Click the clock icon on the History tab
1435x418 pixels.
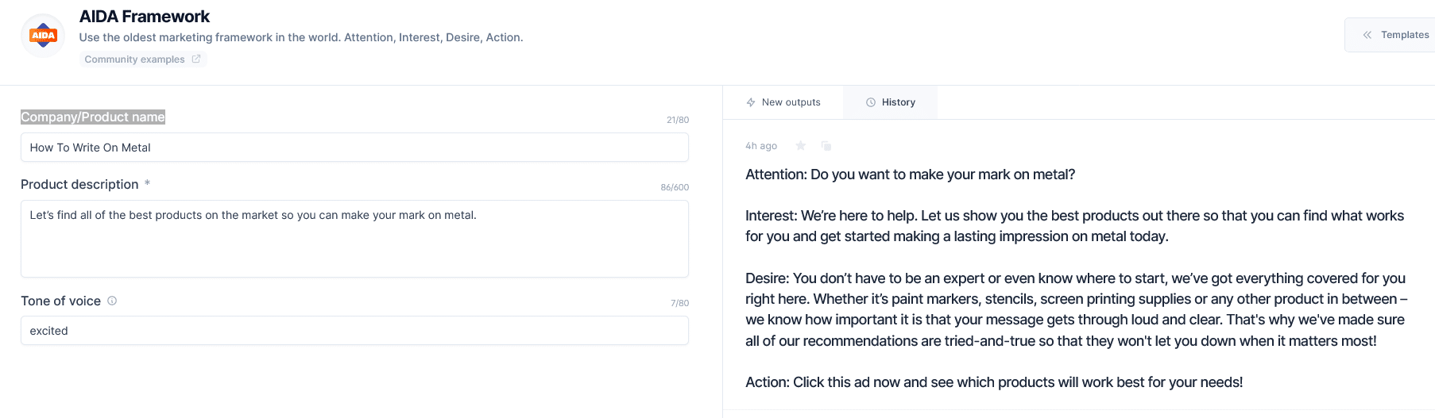pyautogui.click(x=871, y=102)
